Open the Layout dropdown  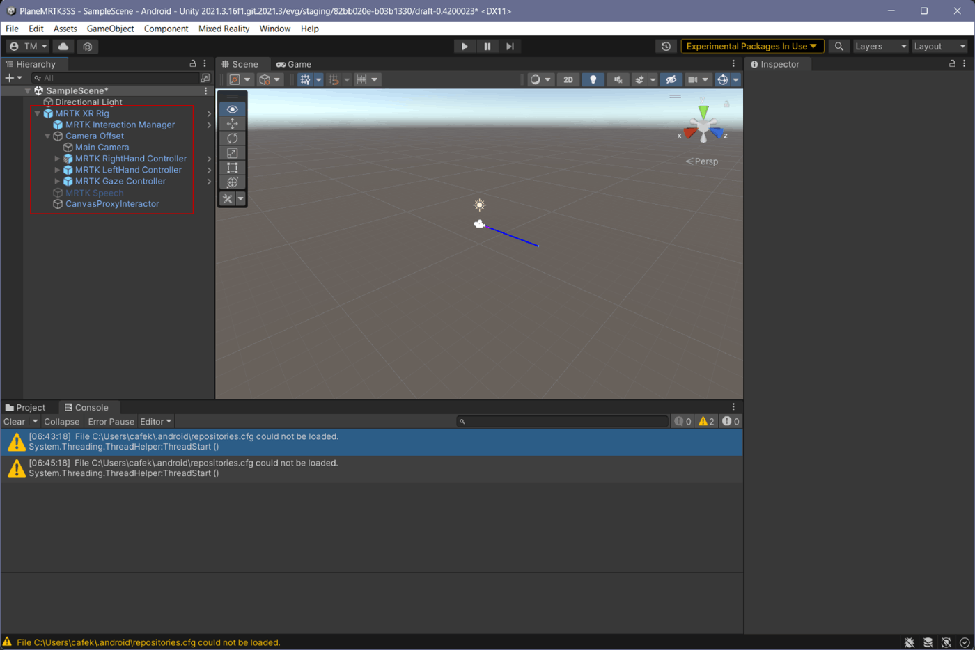click(x=940, y=47)
